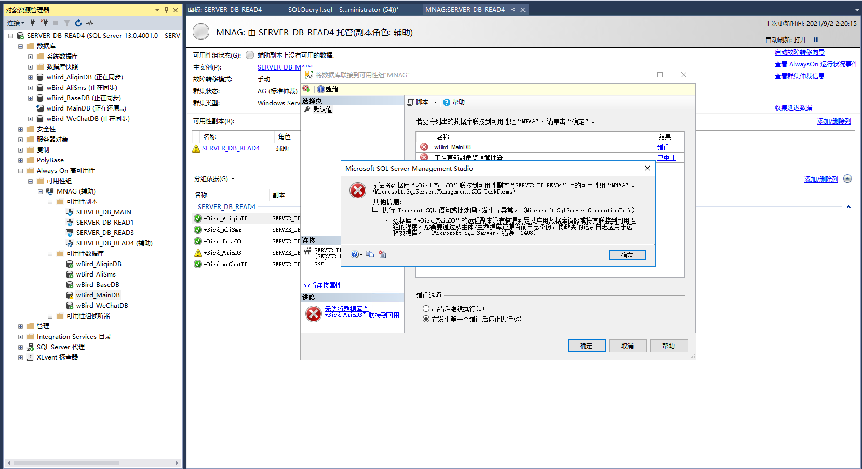Click the wBird_MainDB restoring database icon

click(x=40, y=108)
